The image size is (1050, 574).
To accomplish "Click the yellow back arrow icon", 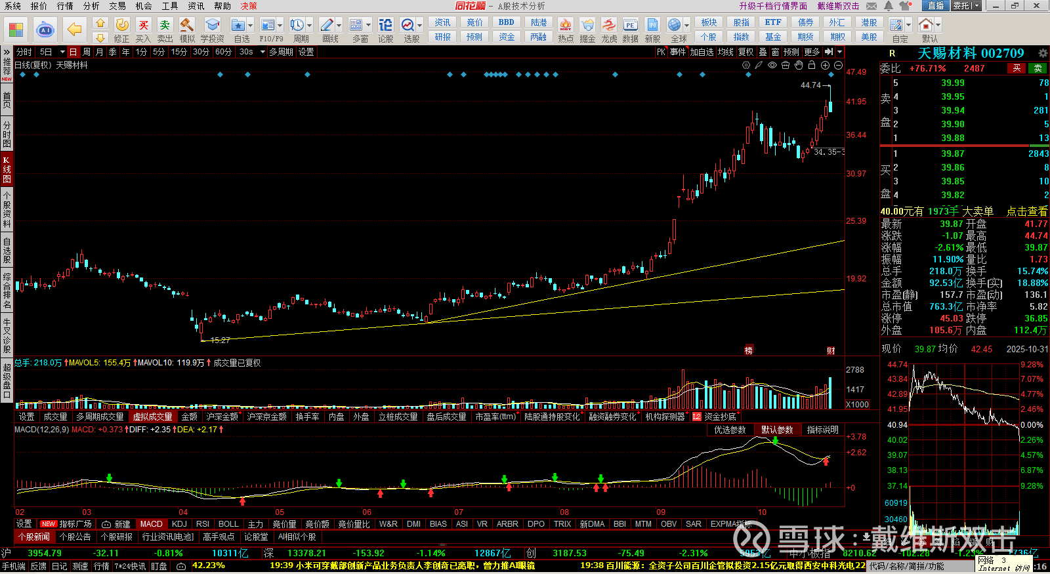I will [x=75, y=30].
